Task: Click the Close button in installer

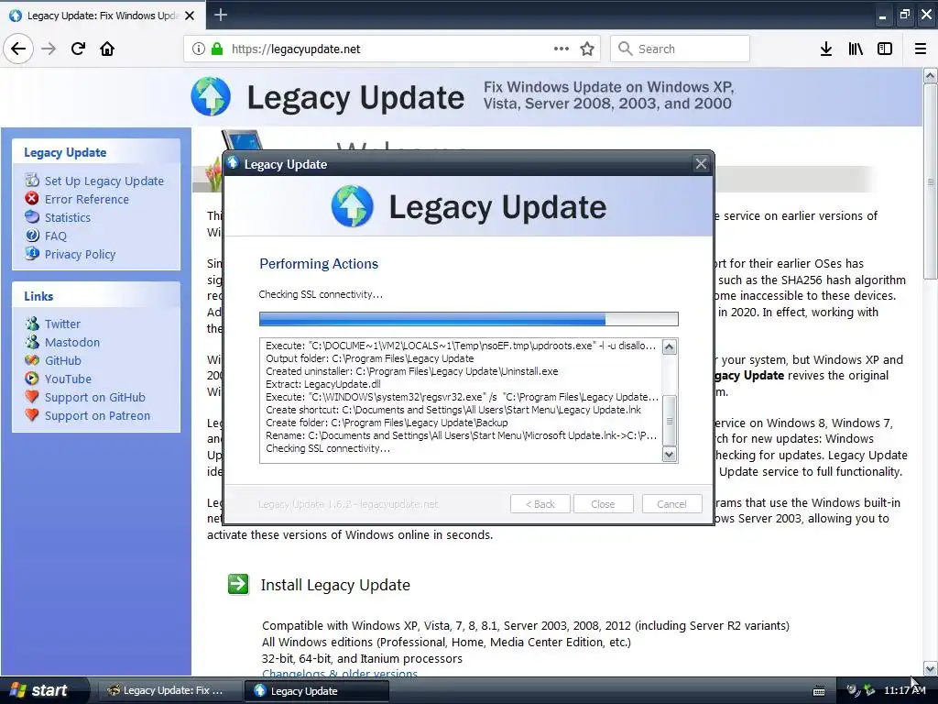Action: tap(603, 504)
